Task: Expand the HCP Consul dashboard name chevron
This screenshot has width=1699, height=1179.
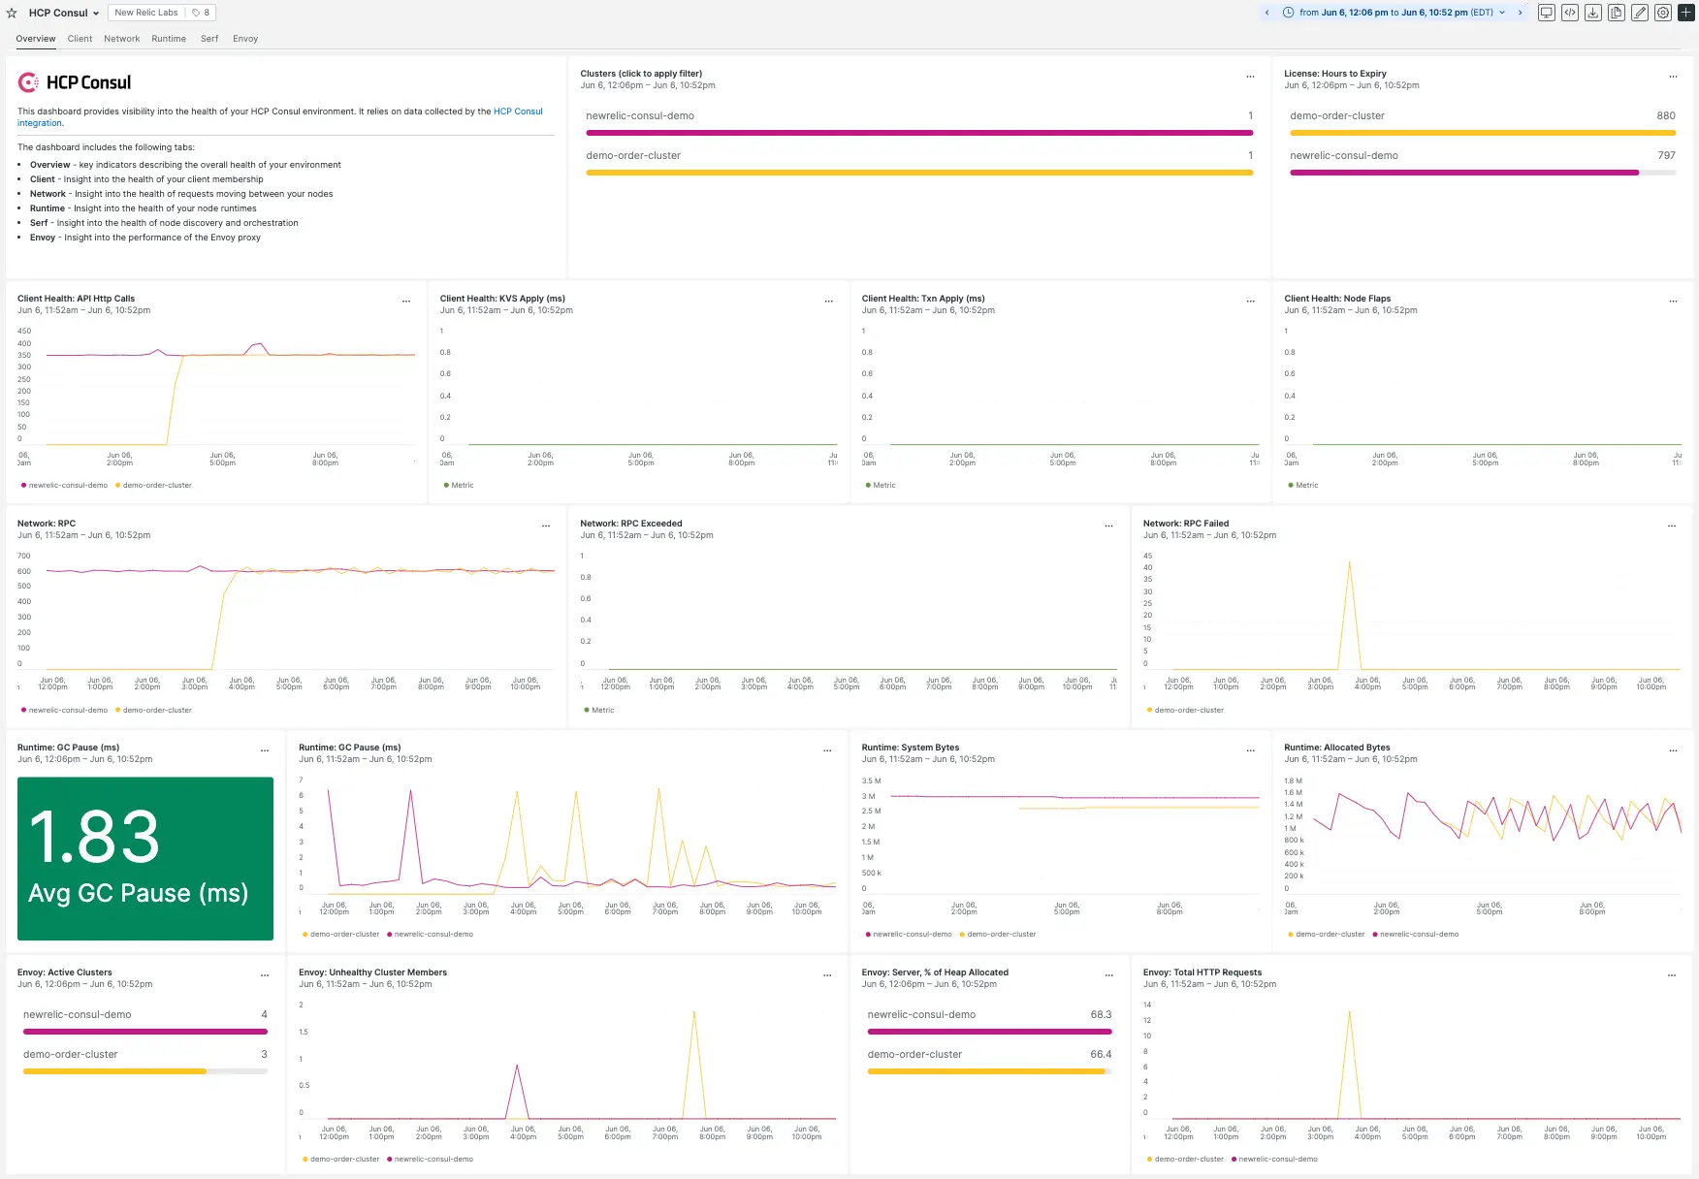Action: [x=94, y=13]
